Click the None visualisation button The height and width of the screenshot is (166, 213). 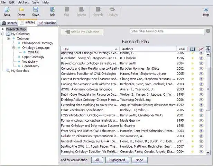point(139,160)
